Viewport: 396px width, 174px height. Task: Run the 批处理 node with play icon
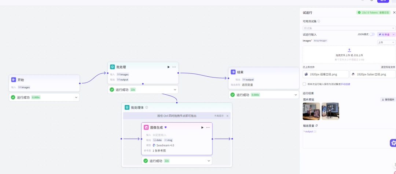[x=169, y=67]
